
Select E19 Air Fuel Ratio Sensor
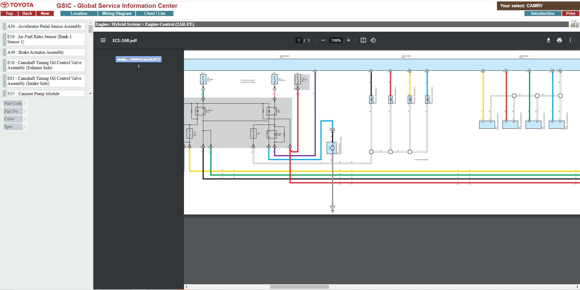coord(44,39)
